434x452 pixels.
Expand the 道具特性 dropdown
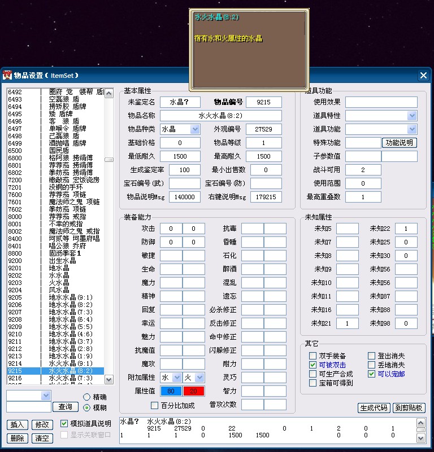click(x=412, y=116)
